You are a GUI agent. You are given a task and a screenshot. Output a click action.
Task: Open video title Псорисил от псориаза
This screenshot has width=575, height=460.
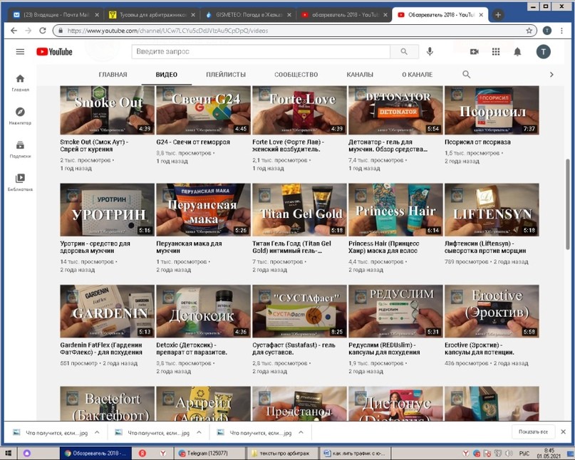[477, 142]
